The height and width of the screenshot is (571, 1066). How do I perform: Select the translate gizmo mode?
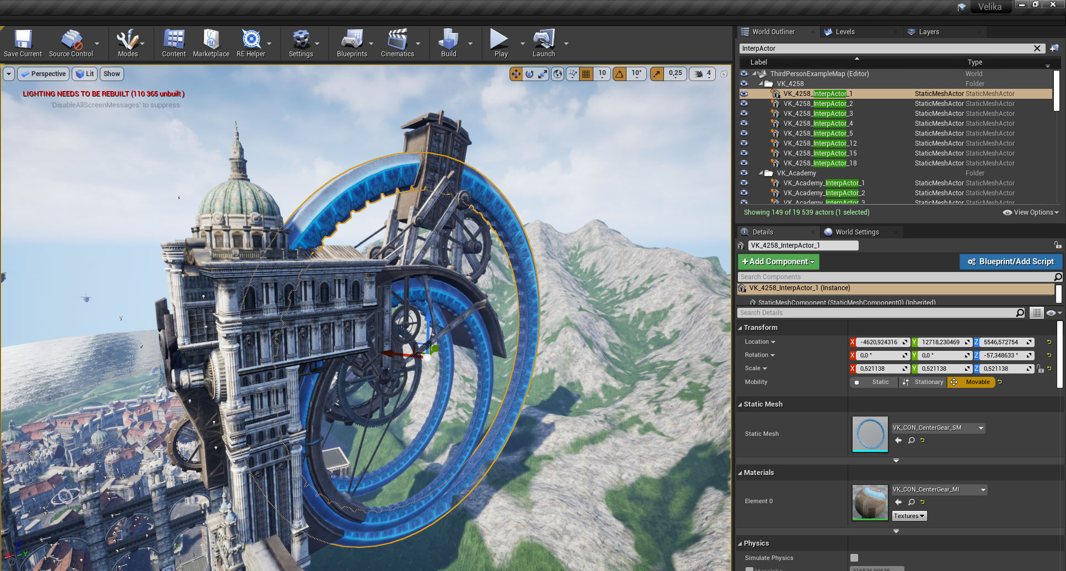(516, 74)
